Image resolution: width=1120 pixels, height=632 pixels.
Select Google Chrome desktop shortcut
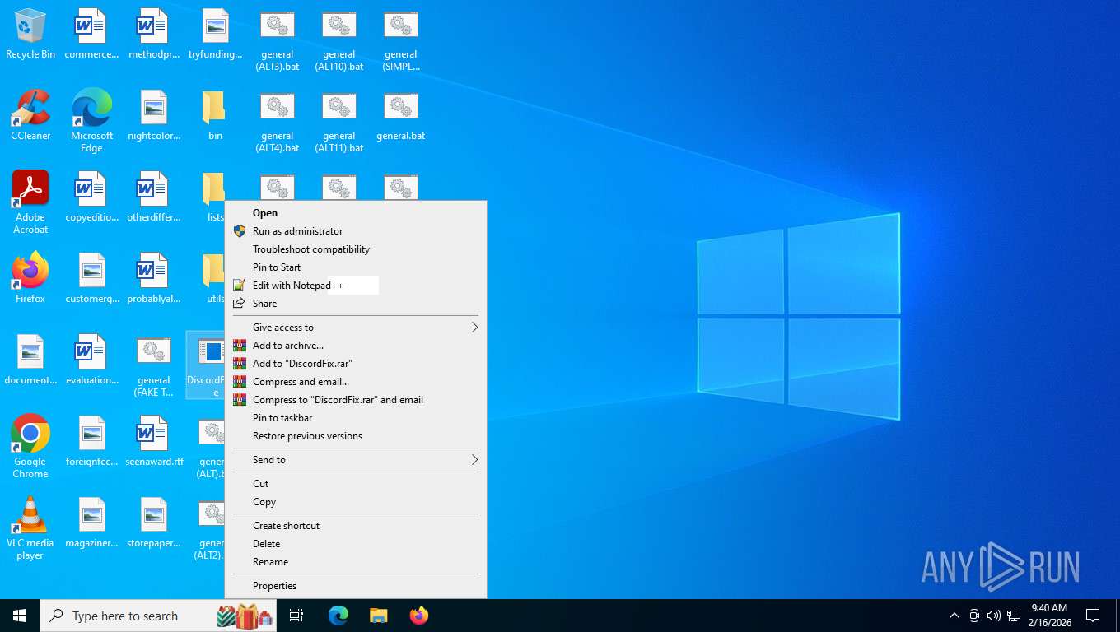[30, 446]
